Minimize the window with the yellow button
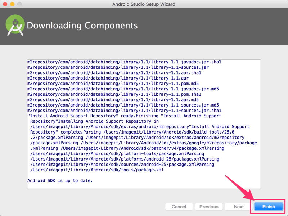288x216 pixels. [x=12, y=4]
